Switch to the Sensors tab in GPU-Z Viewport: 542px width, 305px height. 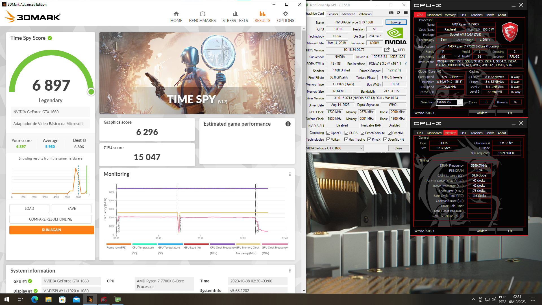tap(332, 14)
